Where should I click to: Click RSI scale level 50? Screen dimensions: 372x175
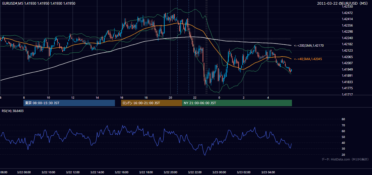coord(343,137)
